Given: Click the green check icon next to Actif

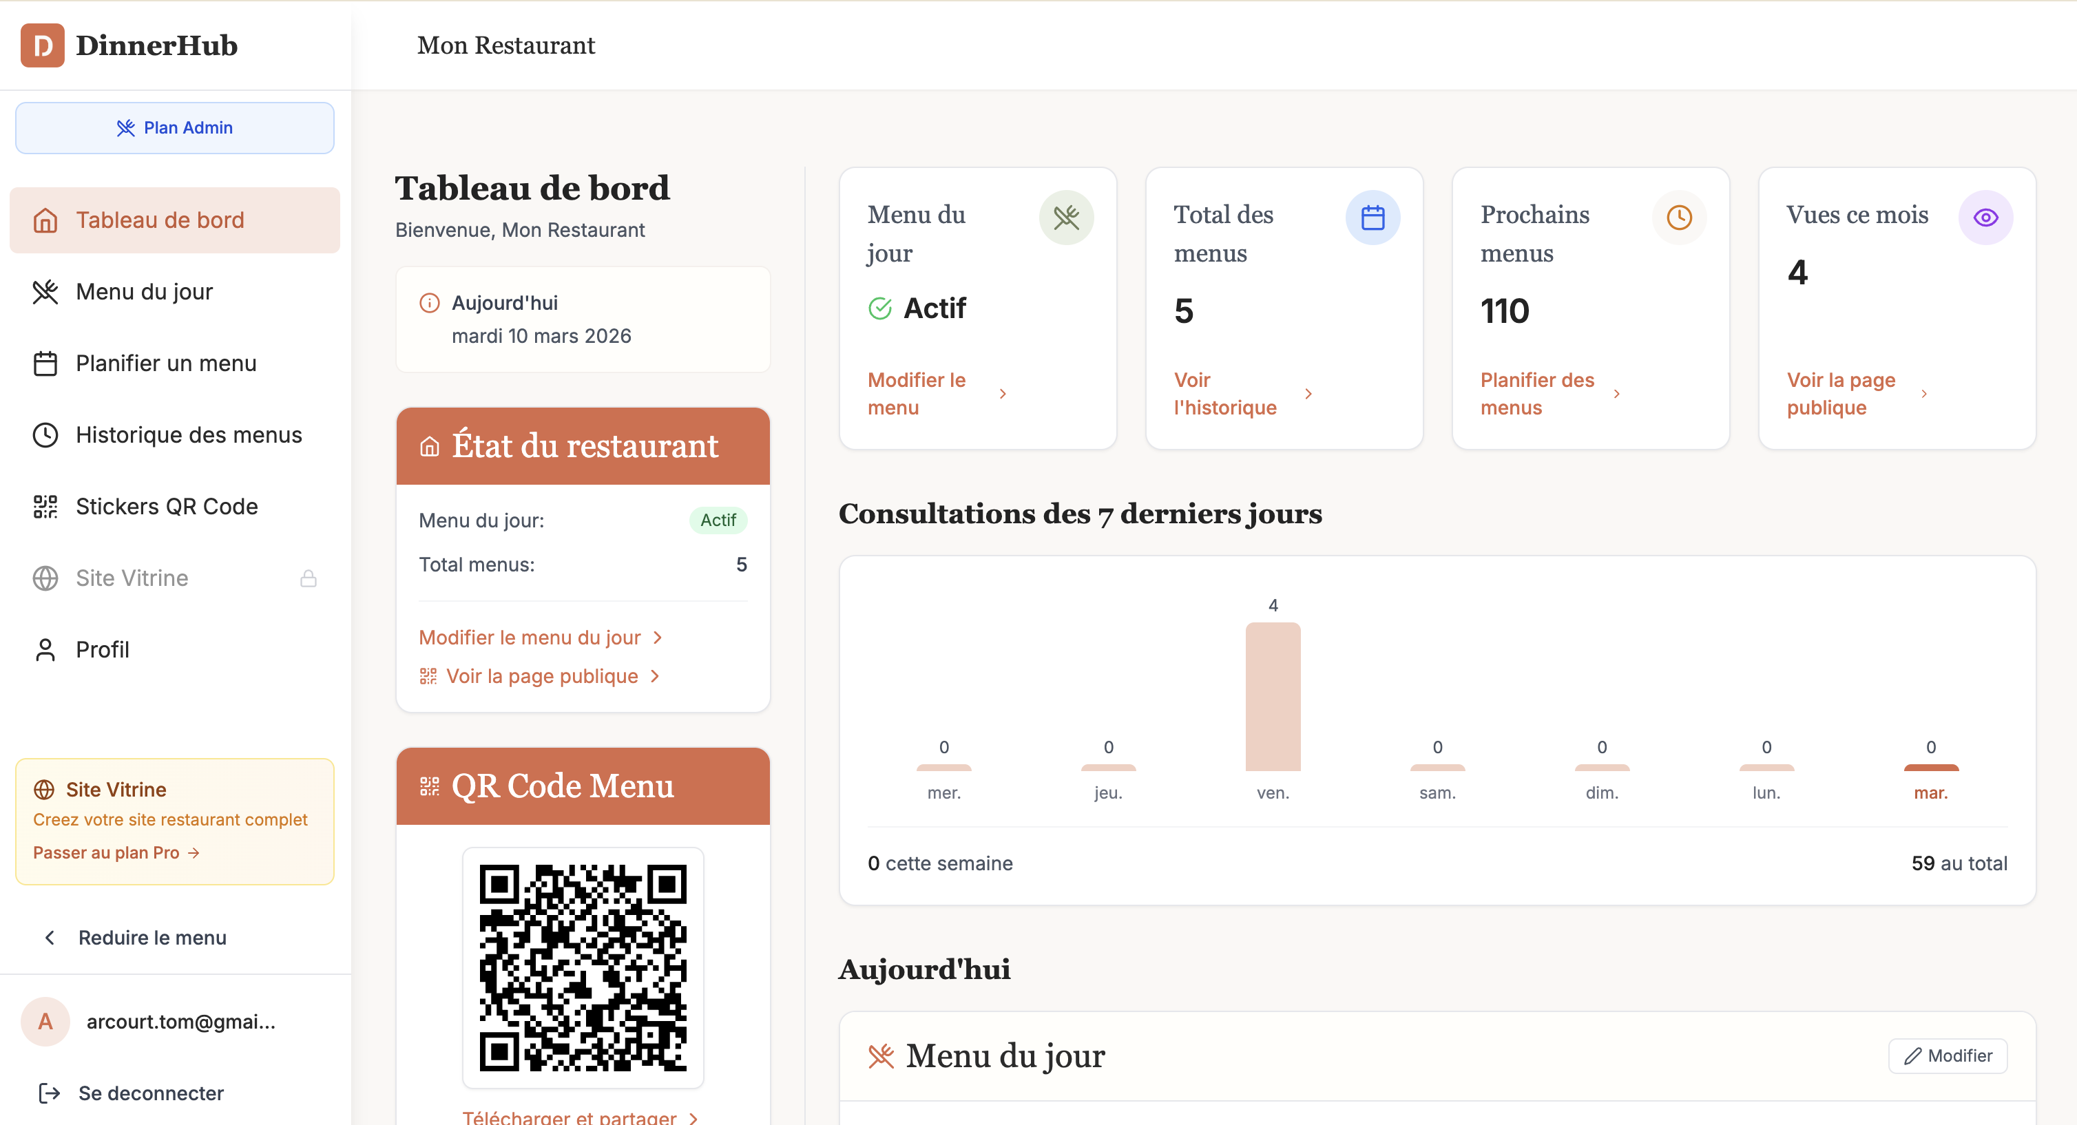Looking at the screenshot, I should click(879, 308).
